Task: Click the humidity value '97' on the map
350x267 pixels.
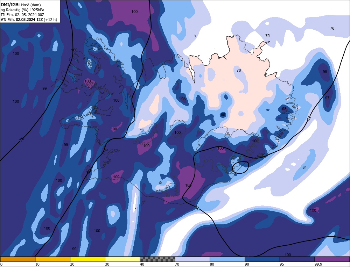Action: pyautogui.click(x=327, y=98)
